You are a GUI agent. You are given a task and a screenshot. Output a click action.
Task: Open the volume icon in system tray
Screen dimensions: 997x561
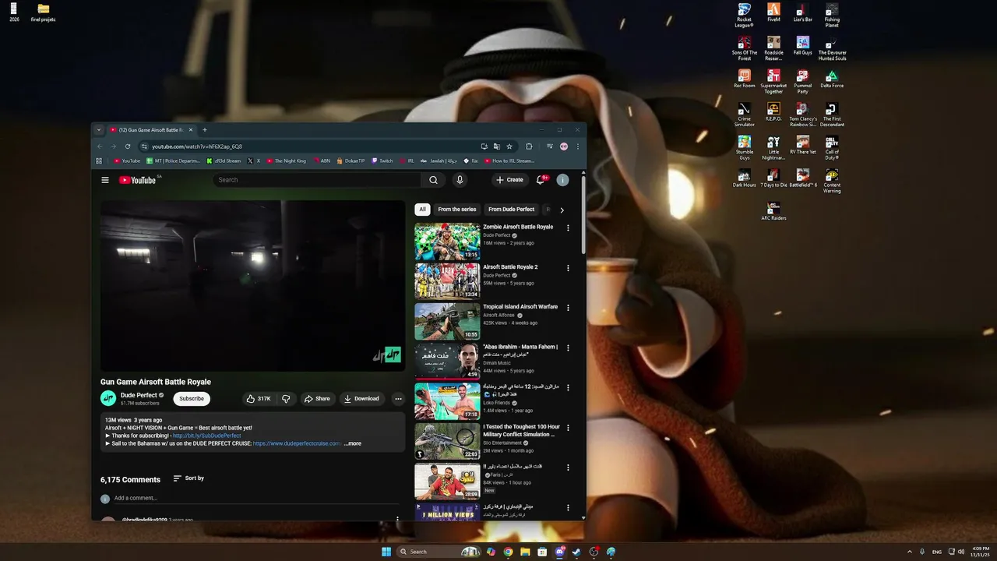click(x=961, y=552)
